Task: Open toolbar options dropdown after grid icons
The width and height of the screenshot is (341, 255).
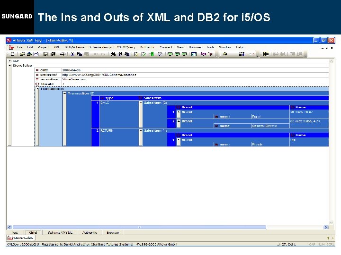Action: (305, 55)
